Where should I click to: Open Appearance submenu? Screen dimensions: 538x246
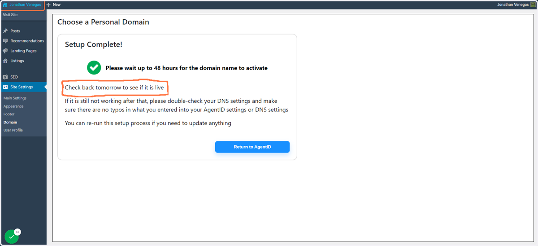[x=13, y=106]
